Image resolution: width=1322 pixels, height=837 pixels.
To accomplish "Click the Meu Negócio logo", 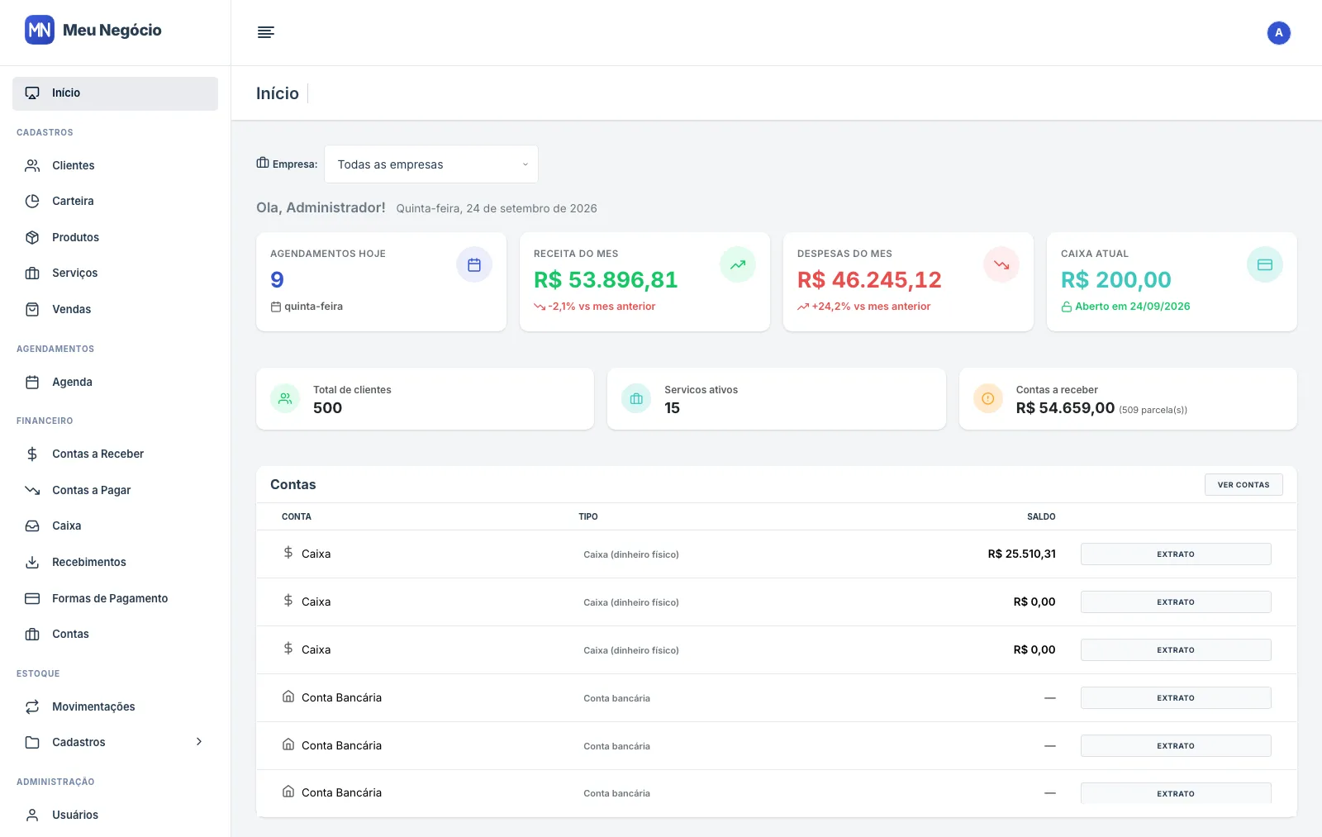I will pos(93,31).
